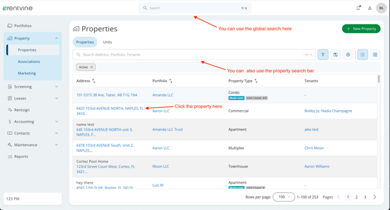Expand the Screening menu chevron
Screen dimensions: 390x210
point(57,87)
